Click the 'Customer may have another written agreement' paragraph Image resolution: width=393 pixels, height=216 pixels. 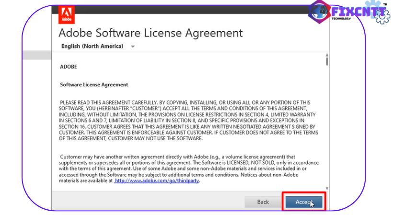188,168
